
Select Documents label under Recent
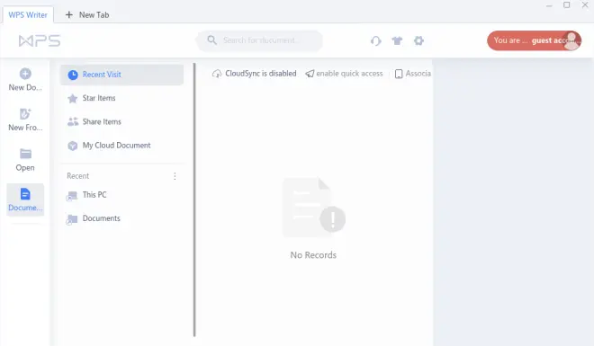tap(101, 218)
